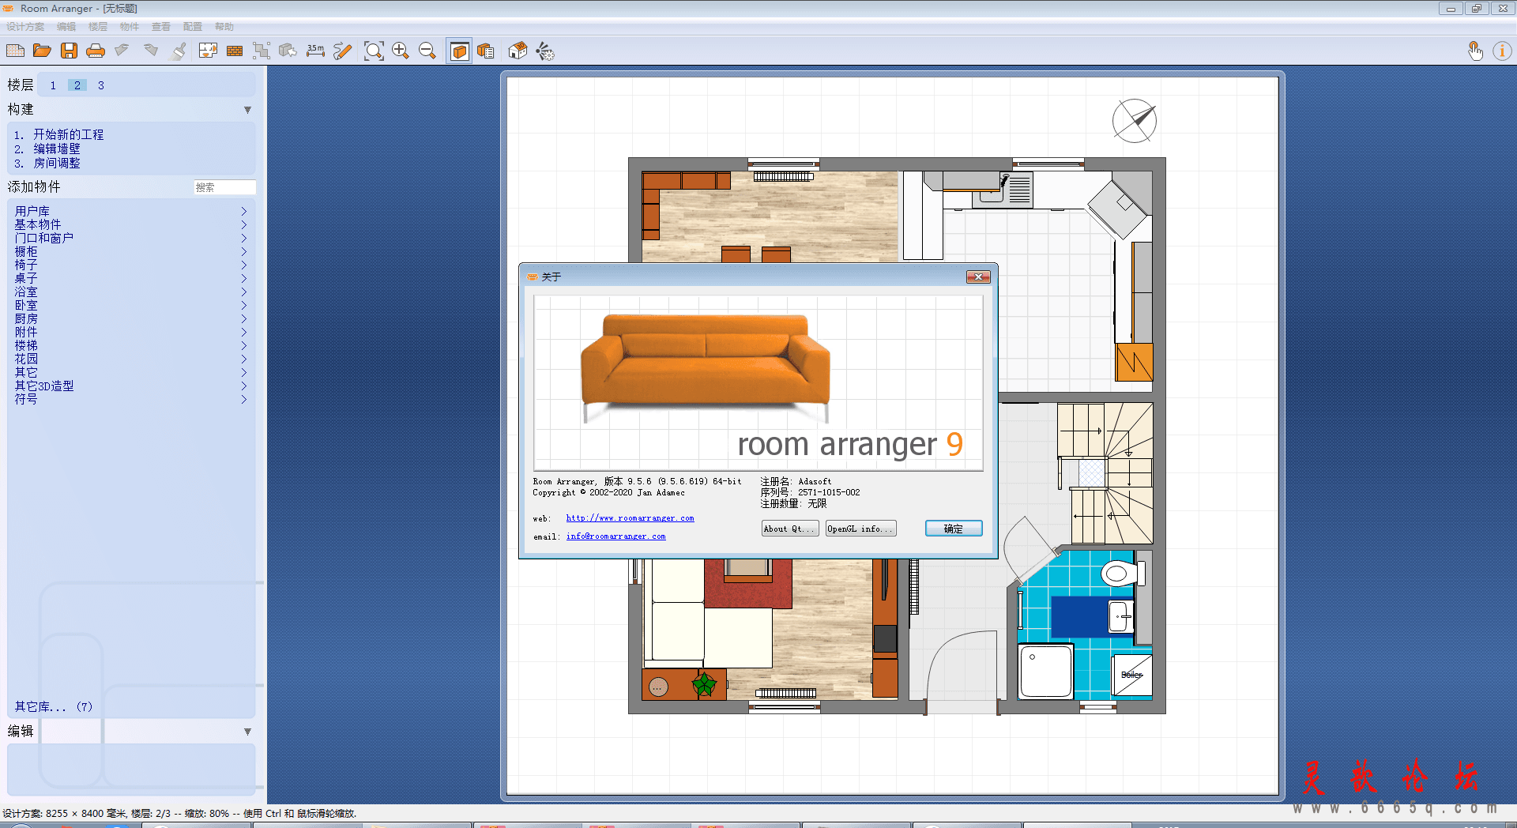Click the print icon in the toolbar
Screen dimensions: 1517x828
point(96,51)
